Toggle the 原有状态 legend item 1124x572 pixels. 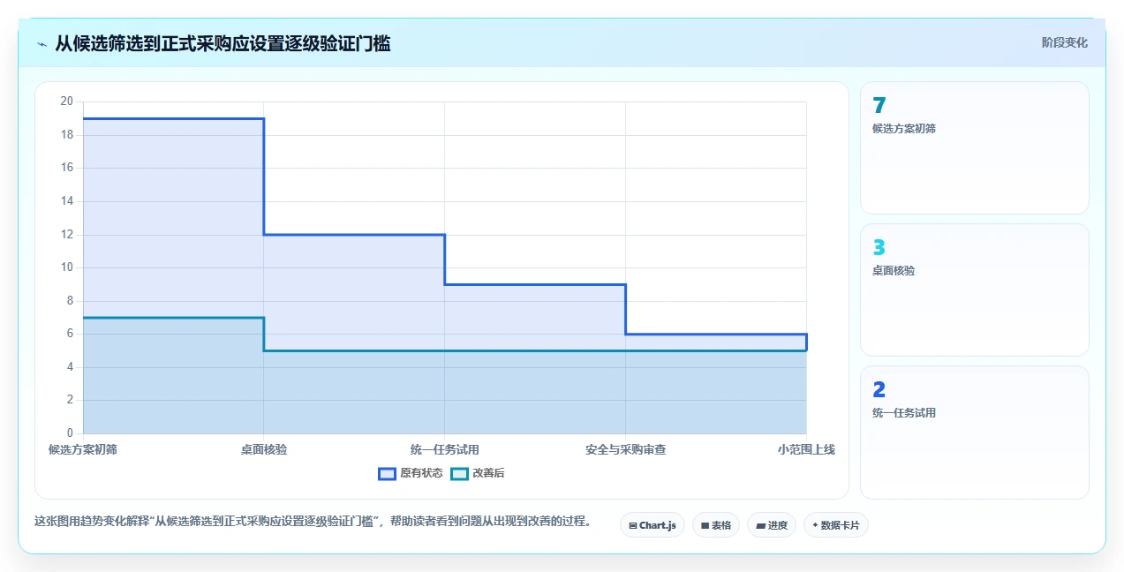pyautogui.click(x=411, y=473)
